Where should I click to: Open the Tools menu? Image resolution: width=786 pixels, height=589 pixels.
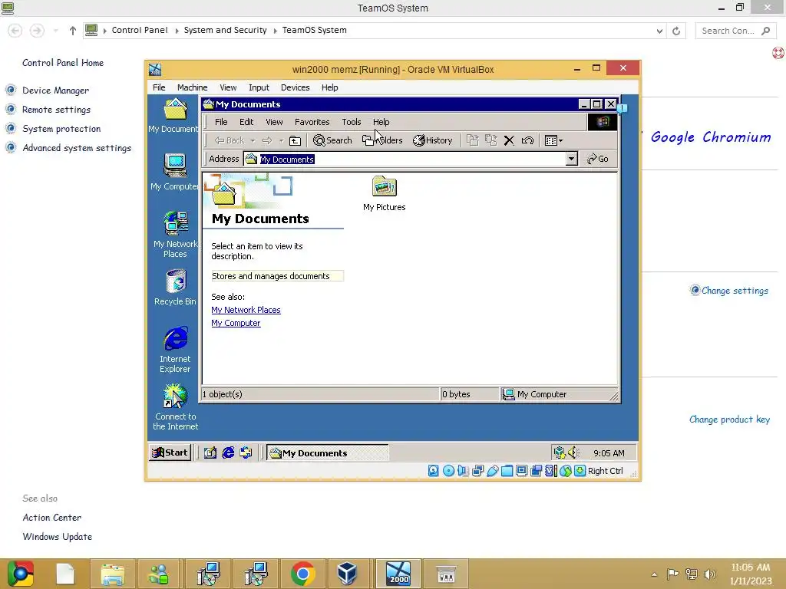tap(352, 122)
